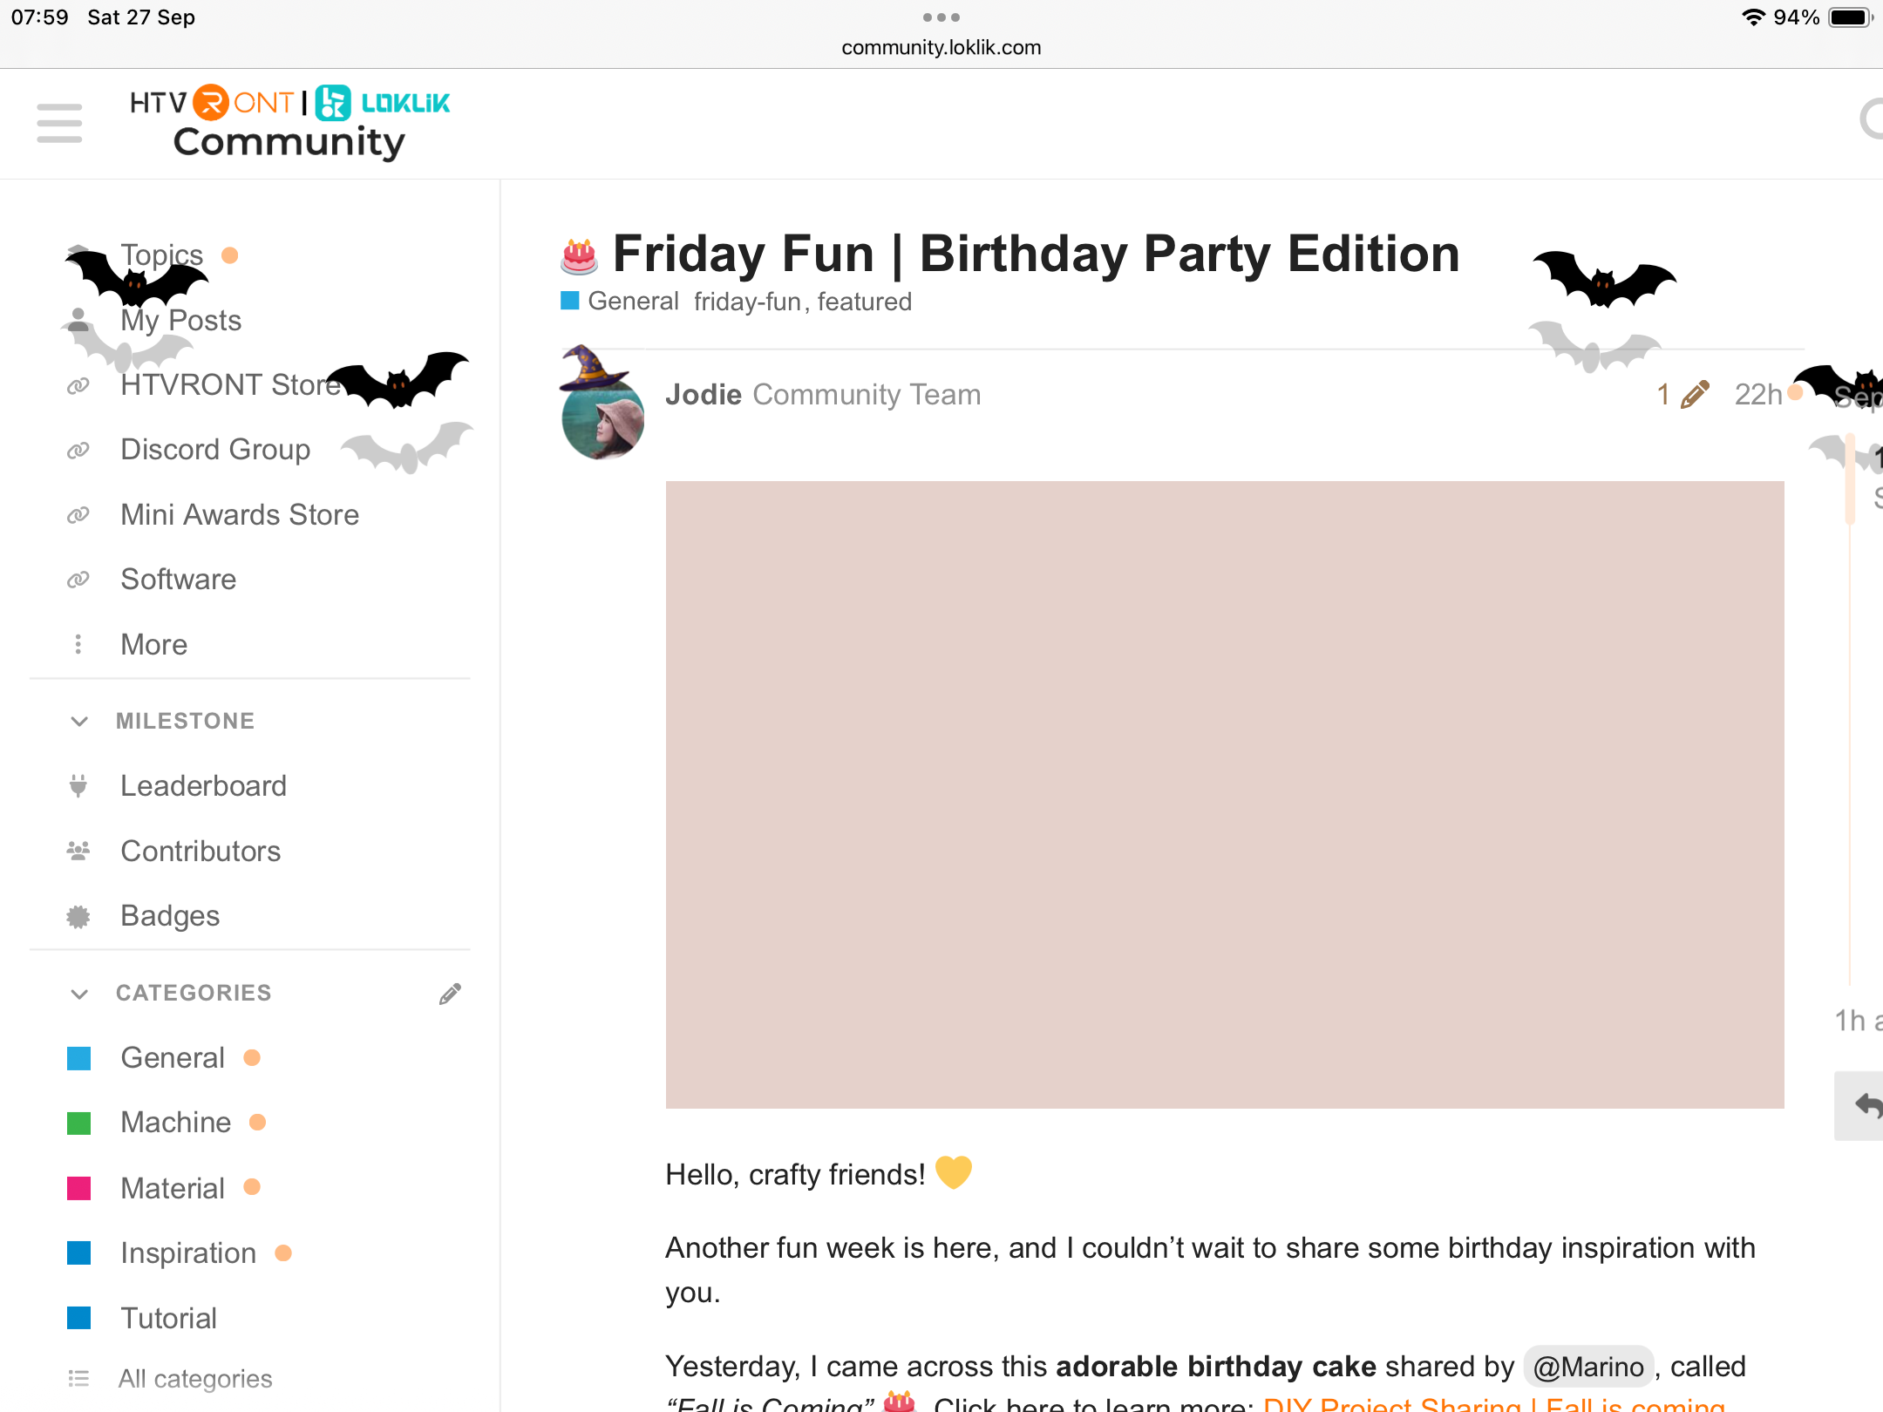The height and width of the screenshot is (1412, 1883).
Task: Open the hamburger sidebar menu icon
Action: point(59,123)
